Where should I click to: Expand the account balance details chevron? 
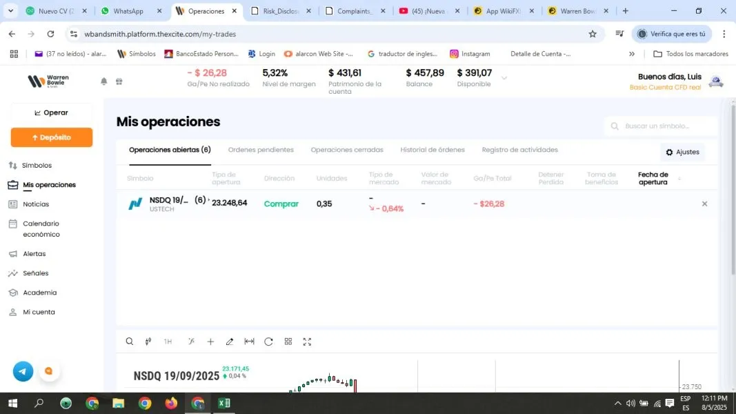[504, 78]
